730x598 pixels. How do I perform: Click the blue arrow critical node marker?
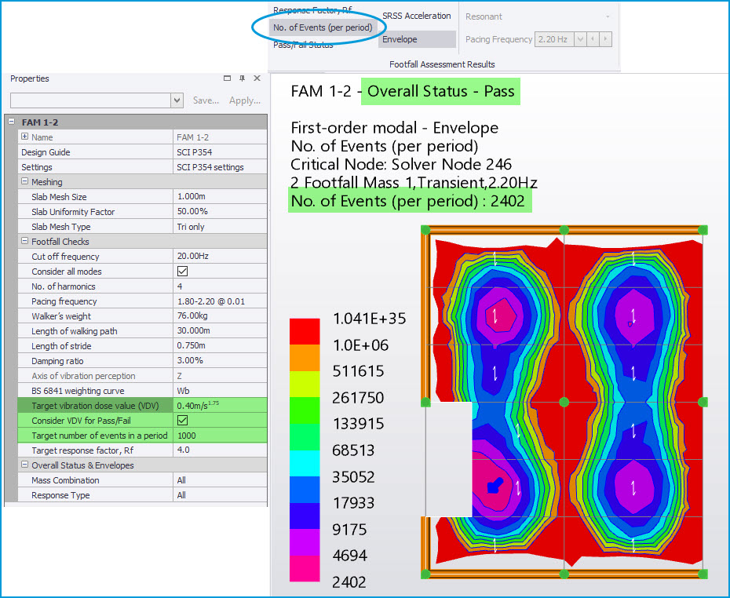point(494,487)
